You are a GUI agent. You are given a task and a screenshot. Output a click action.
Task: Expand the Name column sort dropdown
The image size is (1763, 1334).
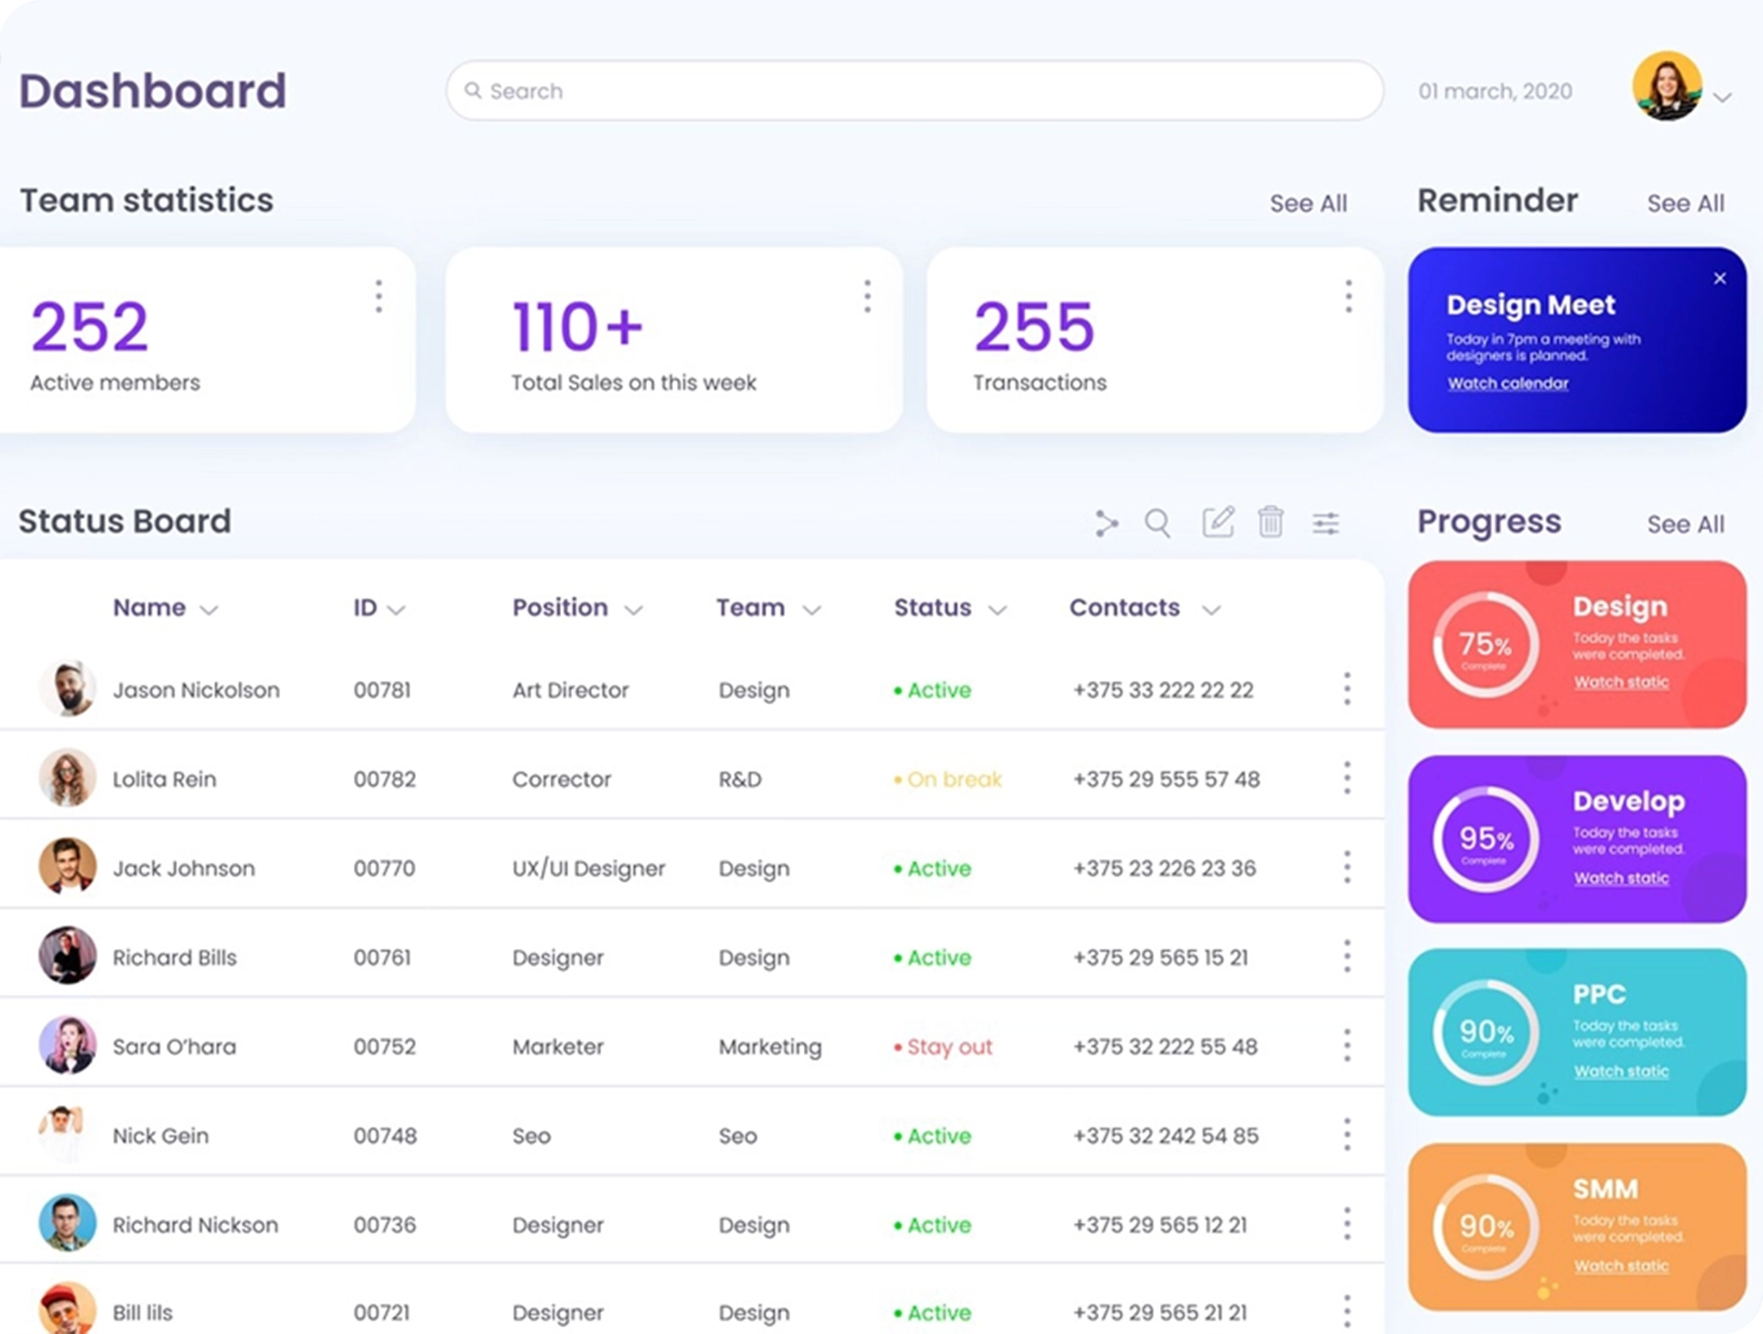pyautogui.click(x=209, y=610)
